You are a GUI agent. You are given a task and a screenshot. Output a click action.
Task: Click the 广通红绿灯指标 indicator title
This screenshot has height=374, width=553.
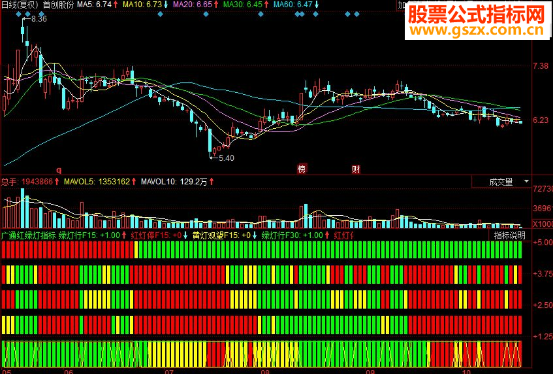pyautogui.click(x=29, y=235)
